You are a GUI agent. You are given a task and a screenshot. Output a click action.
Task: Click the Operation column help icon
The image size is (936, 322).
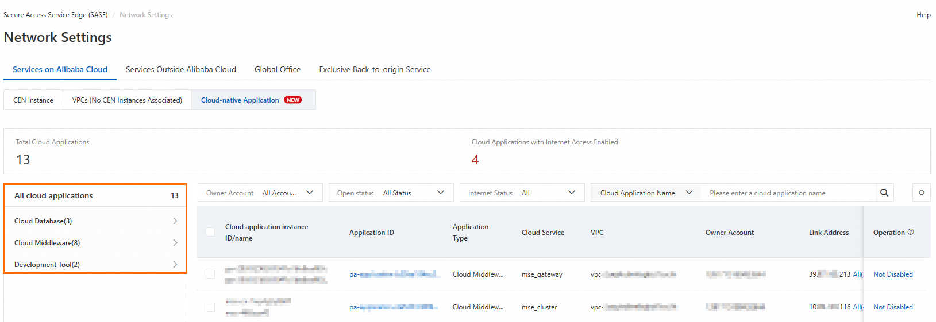[911, 232]
